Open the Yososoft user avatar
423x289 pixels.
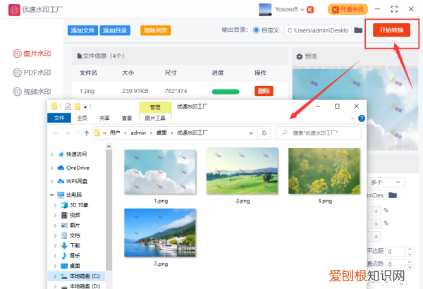point(265,10)
